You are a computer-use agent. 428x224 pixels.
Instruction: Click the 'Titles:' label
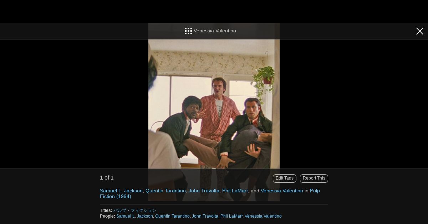[x=106, y=210]
